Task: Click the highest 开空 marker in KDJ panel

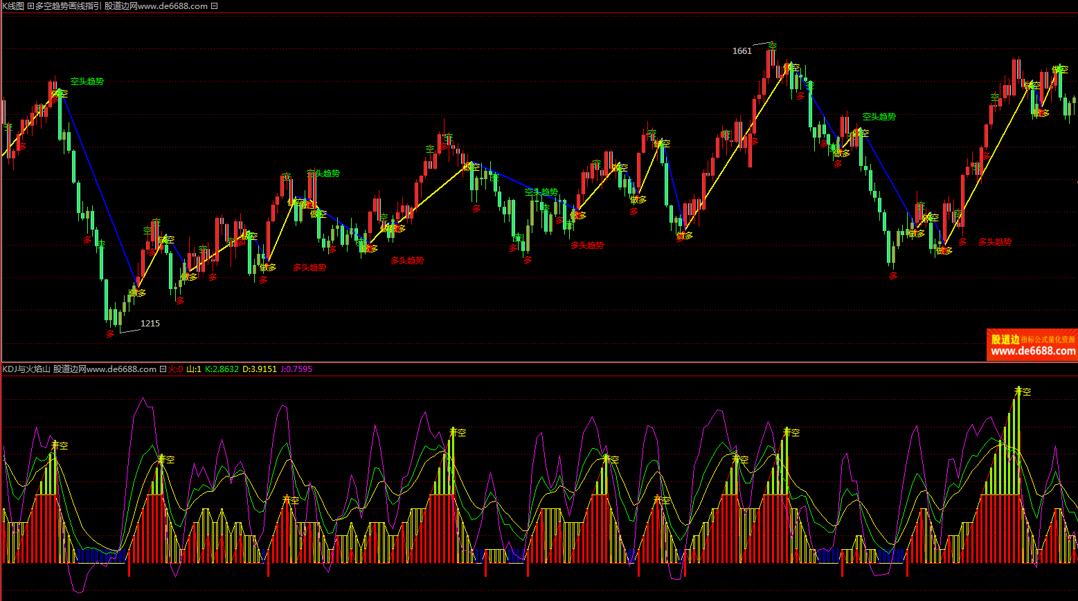Action: (x=1022, y=391)
